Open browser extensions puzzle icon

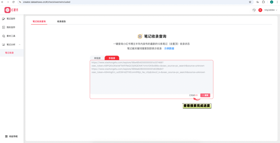click(x=263, y=2)
